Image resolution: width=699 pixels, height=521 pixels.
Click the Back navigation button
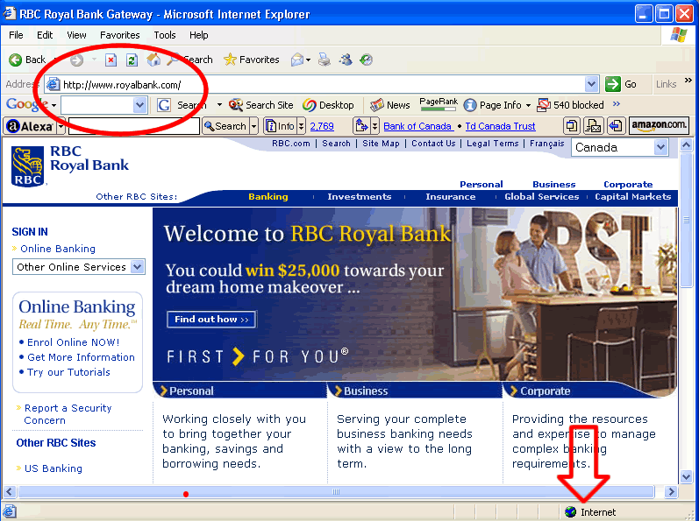pos(27,60)
